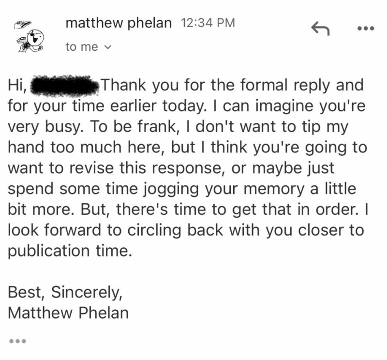
Task: Click the greeting "Hi," in the email
Action: 18,86
